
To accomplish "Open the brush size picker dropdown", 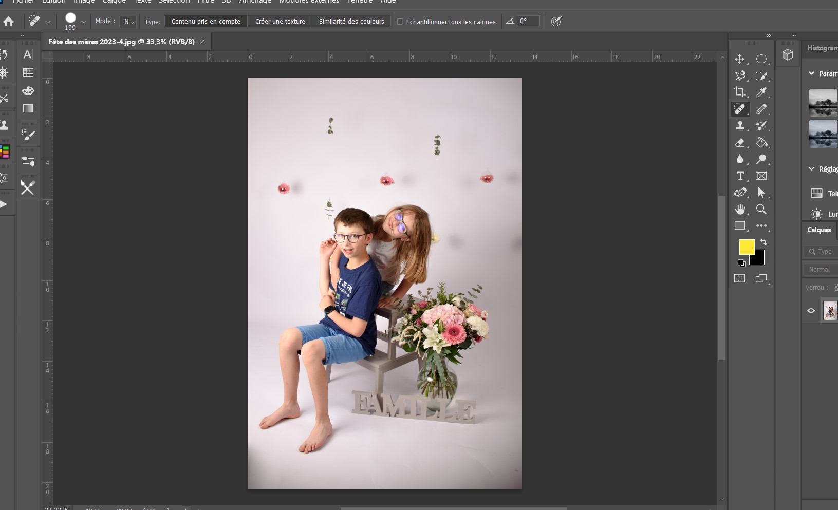I will pos(84,22).
